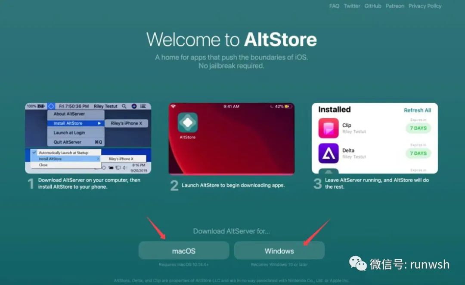
Task: Select Quit AltServer menu entry
Action: [x=76, y=142]
